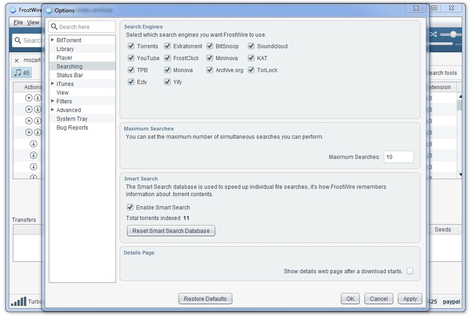Click the Turbo-Charged signal bars icon
This screenshot has width=472, height=316.
point(18,301)
